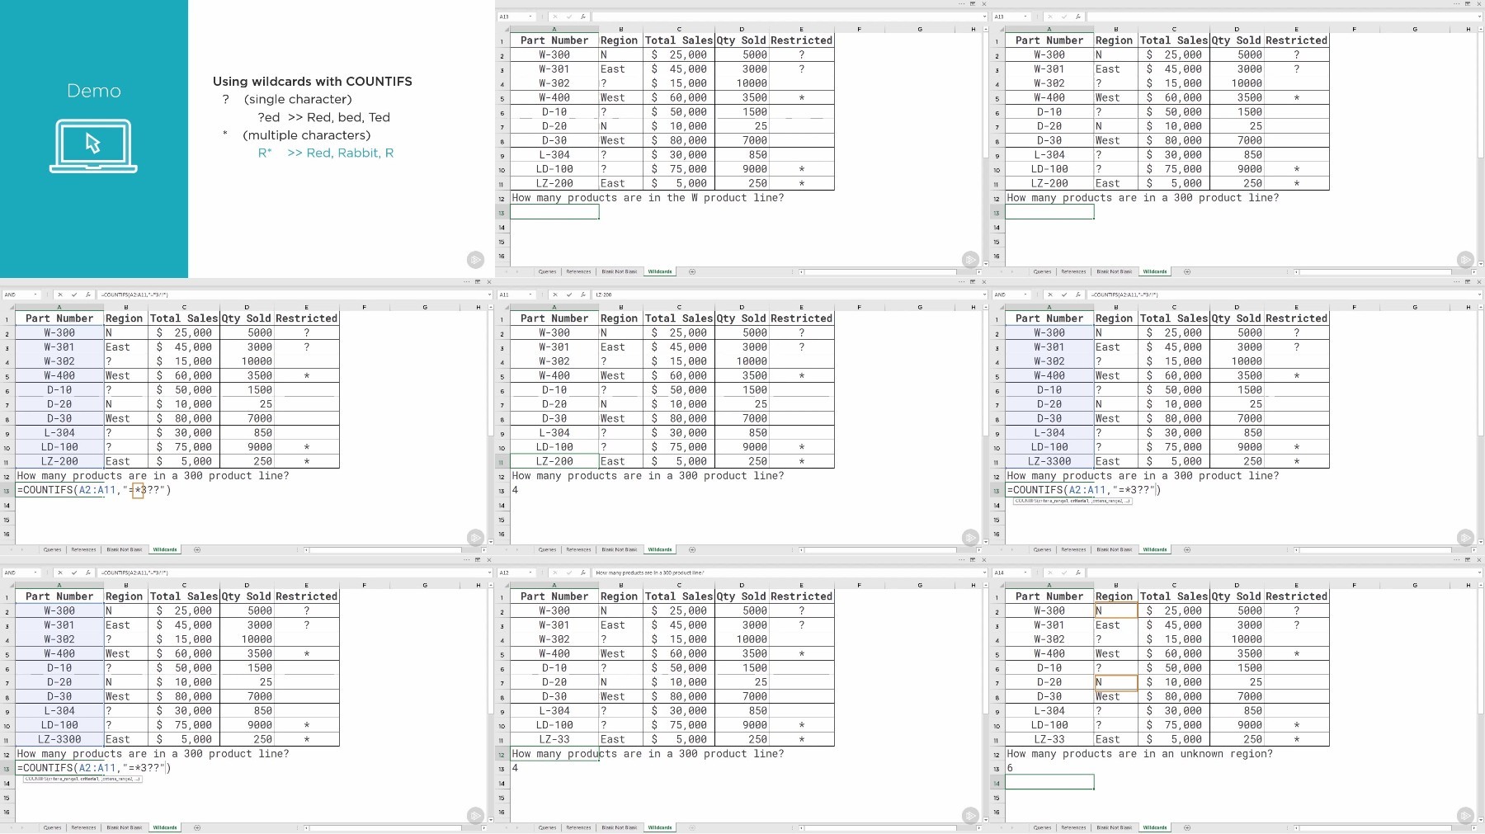Select unknown region question cell
The width and height of the screenshot is (1485, 834).
(1139, 754)
